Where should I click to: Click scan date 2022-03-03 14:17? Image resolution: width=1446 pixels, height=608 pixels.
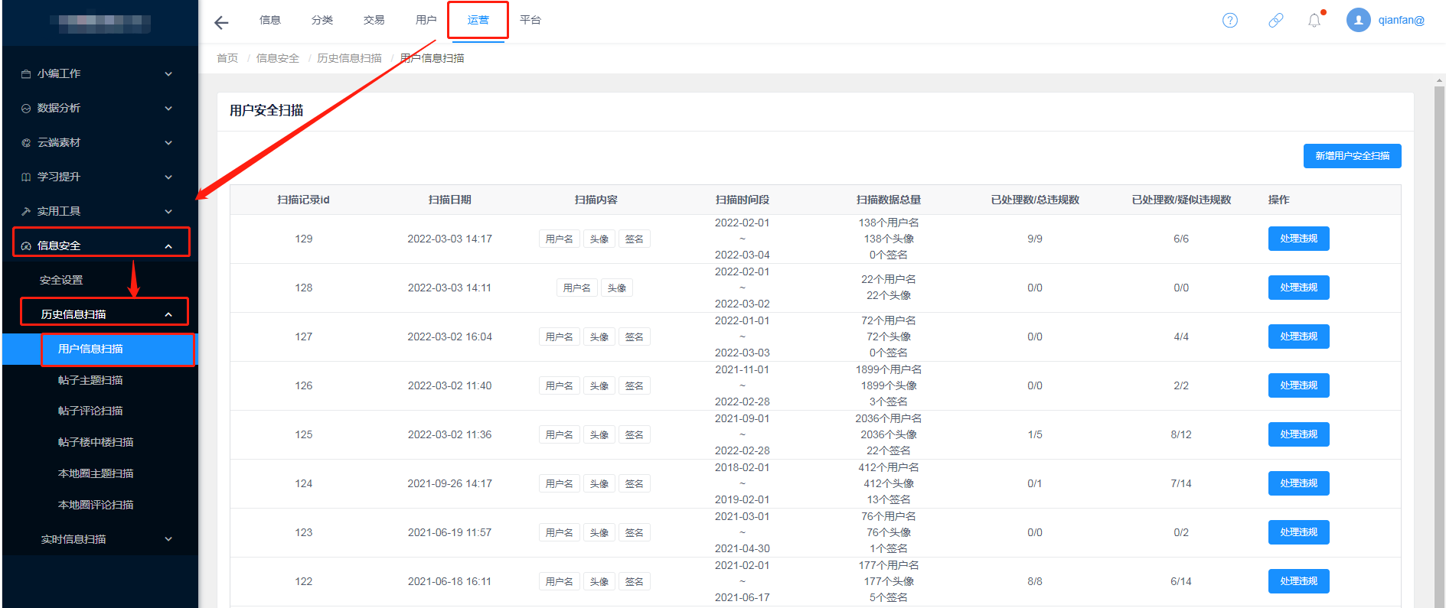pos(449,239)
